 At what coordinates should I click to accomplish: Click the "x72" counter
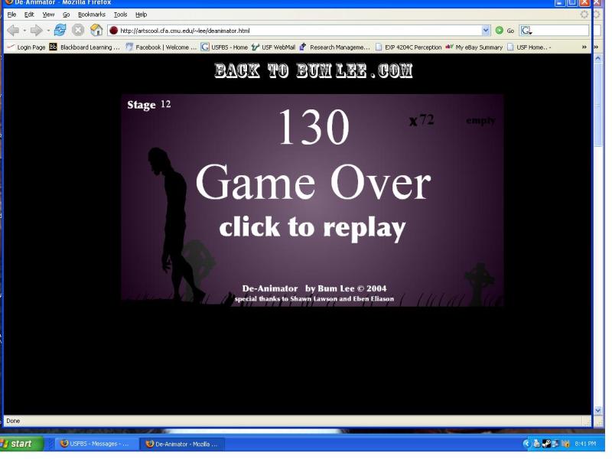click(x=422, y=120)
